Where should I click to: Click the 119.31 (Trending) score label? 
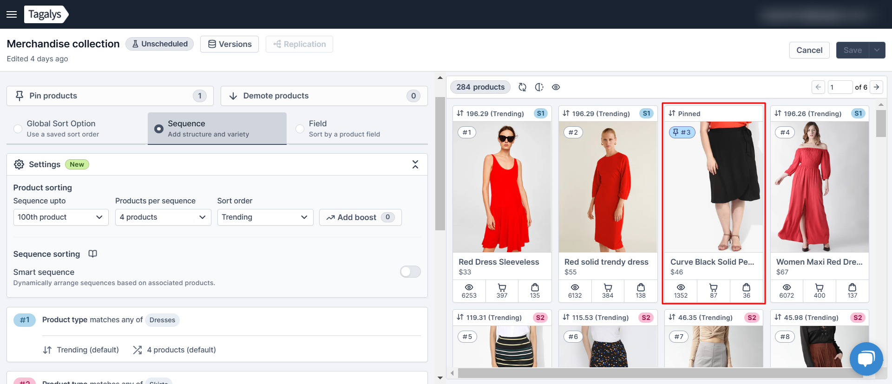click(494, 318)
